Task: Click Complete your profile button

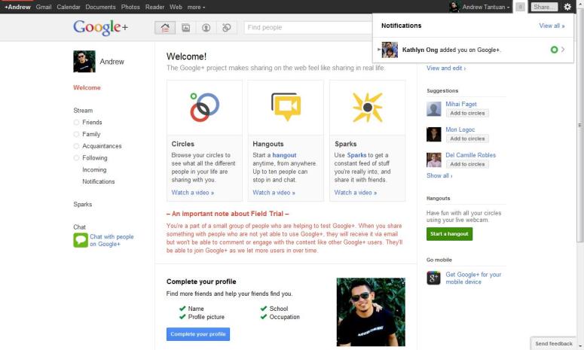Action: (x=198, y=334)
